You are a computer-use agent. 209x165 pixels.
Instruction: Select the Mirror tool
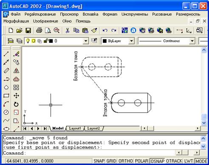(x=16, y=70)
